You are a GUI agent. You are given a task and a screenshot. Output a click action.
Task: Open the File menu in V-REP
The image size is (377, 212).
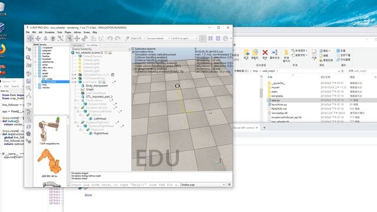click(28, 32)
